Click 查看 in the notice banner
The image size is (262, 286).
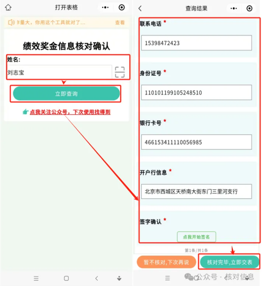point(120,23)
